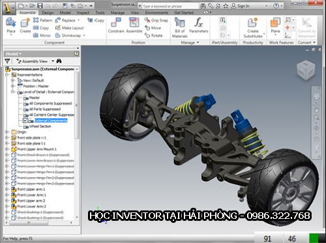This screenshot has height=243, width=326.
Task: Switch to the View ribbon tab
Action: point(135,12)
